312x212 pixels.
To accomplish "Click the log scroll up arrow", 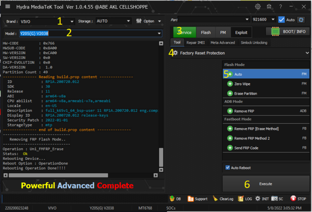I will coord(161,43).
